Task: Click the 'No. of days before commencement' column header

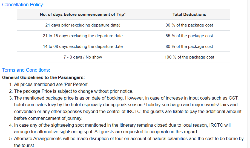Action: pyautogui.click(x=83, y=14)
